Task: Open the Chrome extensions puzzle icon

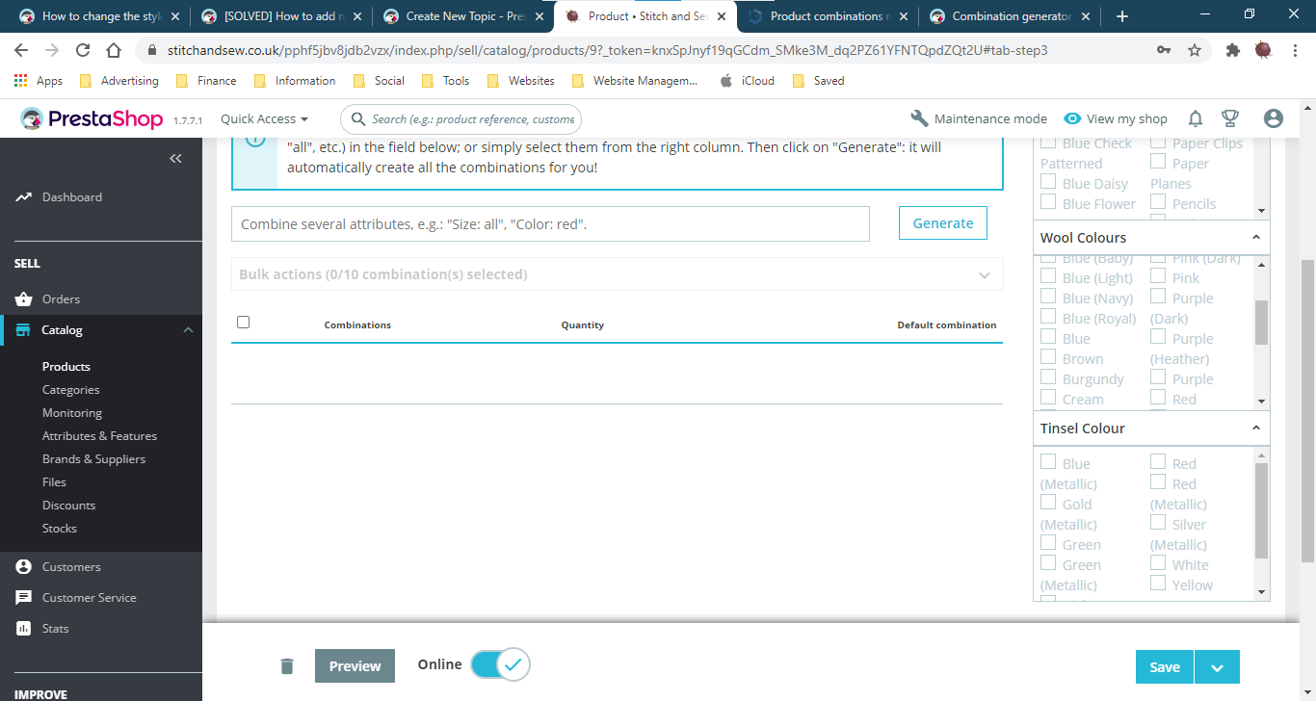Action: (x=1232, y=50)
